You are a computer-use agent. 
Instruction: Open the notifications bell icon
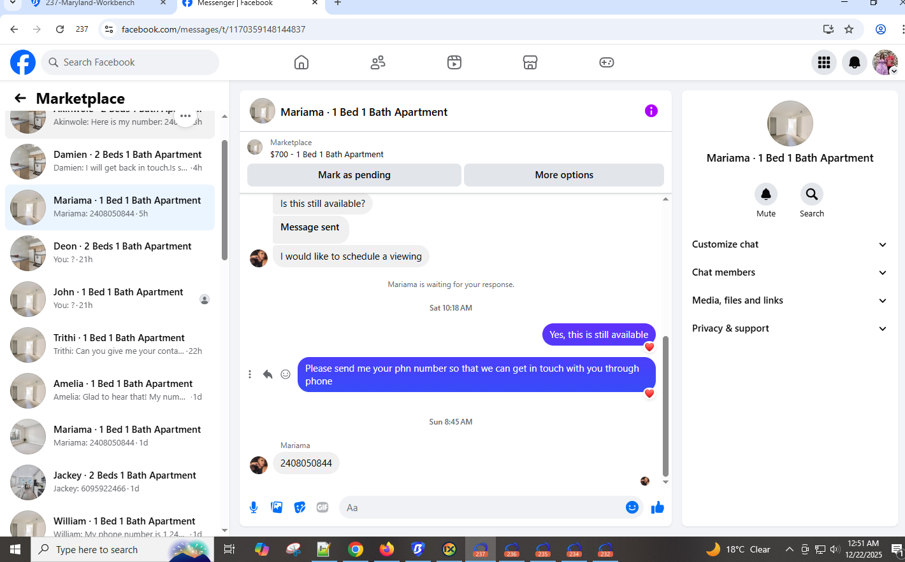pos(855,62)
